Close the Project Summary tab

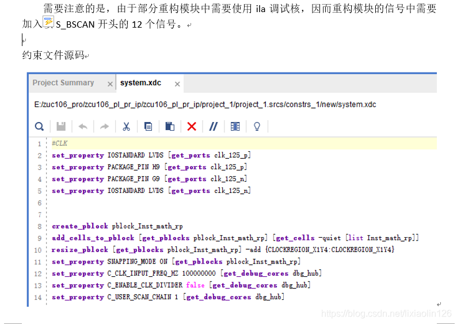(110, 84)
